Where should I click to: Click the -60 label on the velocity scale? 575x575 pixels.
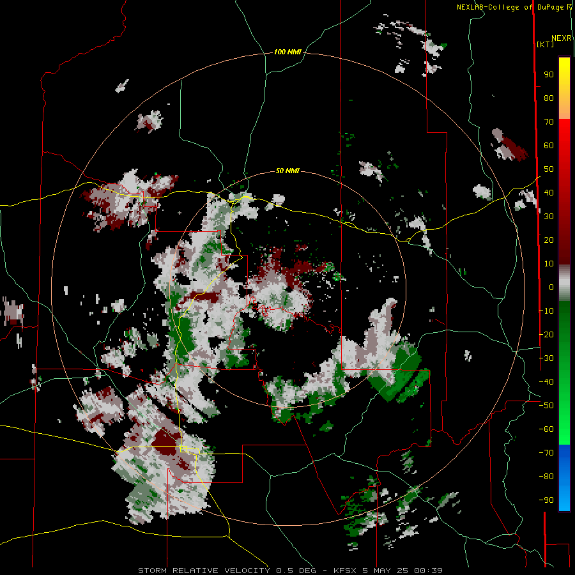click(x=546, y=429)
